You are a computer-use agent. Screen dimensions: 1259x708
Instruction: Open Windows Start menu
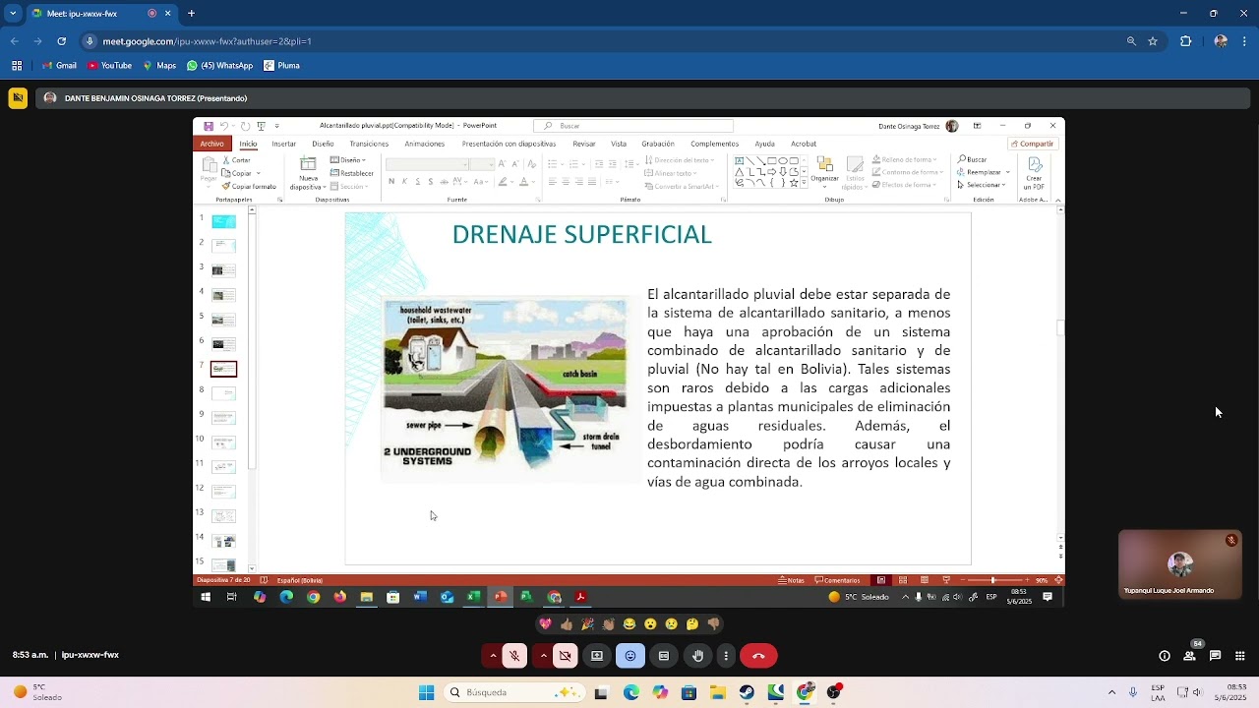click(426, 692)
